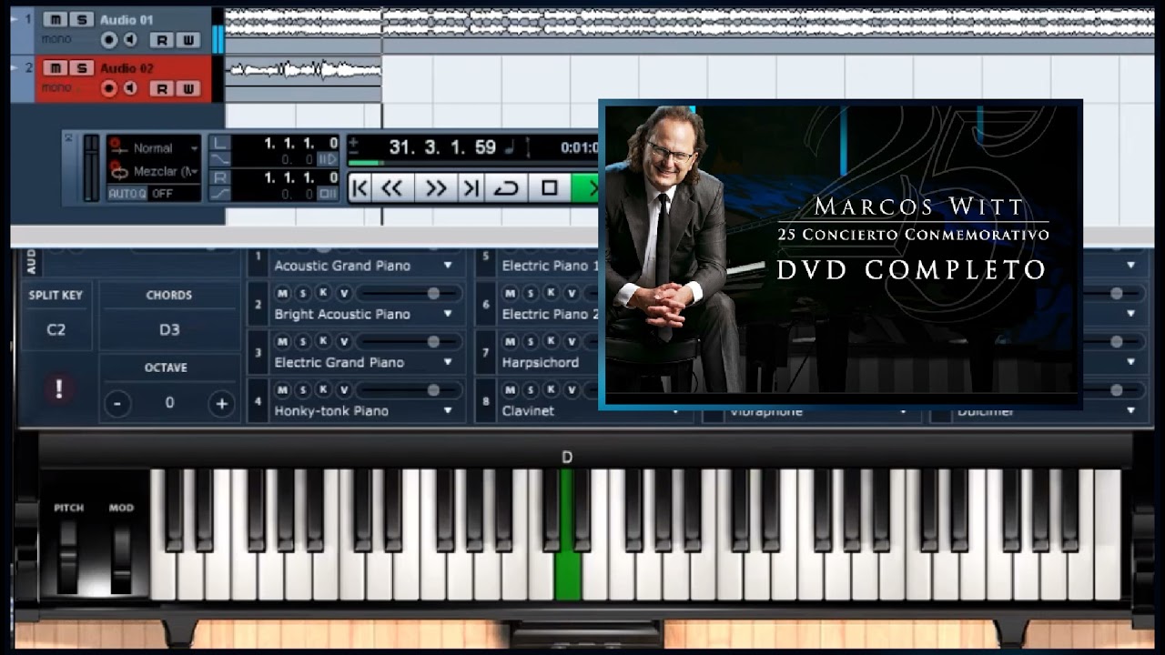
Task: Mute slot 3 Electric Grand Piano
Action: pyautogui.click(x=282, y=341)
